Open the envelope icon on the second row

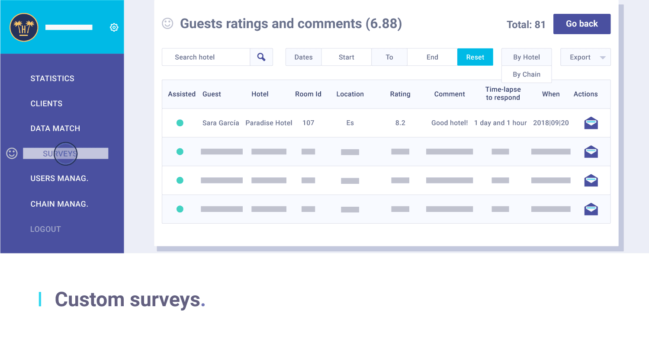click(591, 151)
